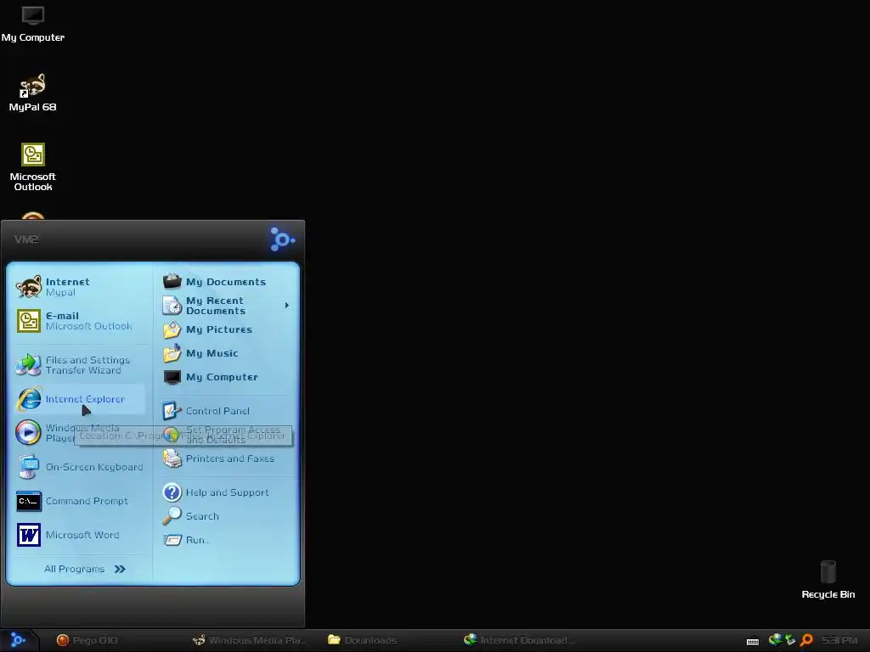870x652 pixels.
Task: Click the "On-Screen Keyboard" label
Action: [x=94, y=468]
